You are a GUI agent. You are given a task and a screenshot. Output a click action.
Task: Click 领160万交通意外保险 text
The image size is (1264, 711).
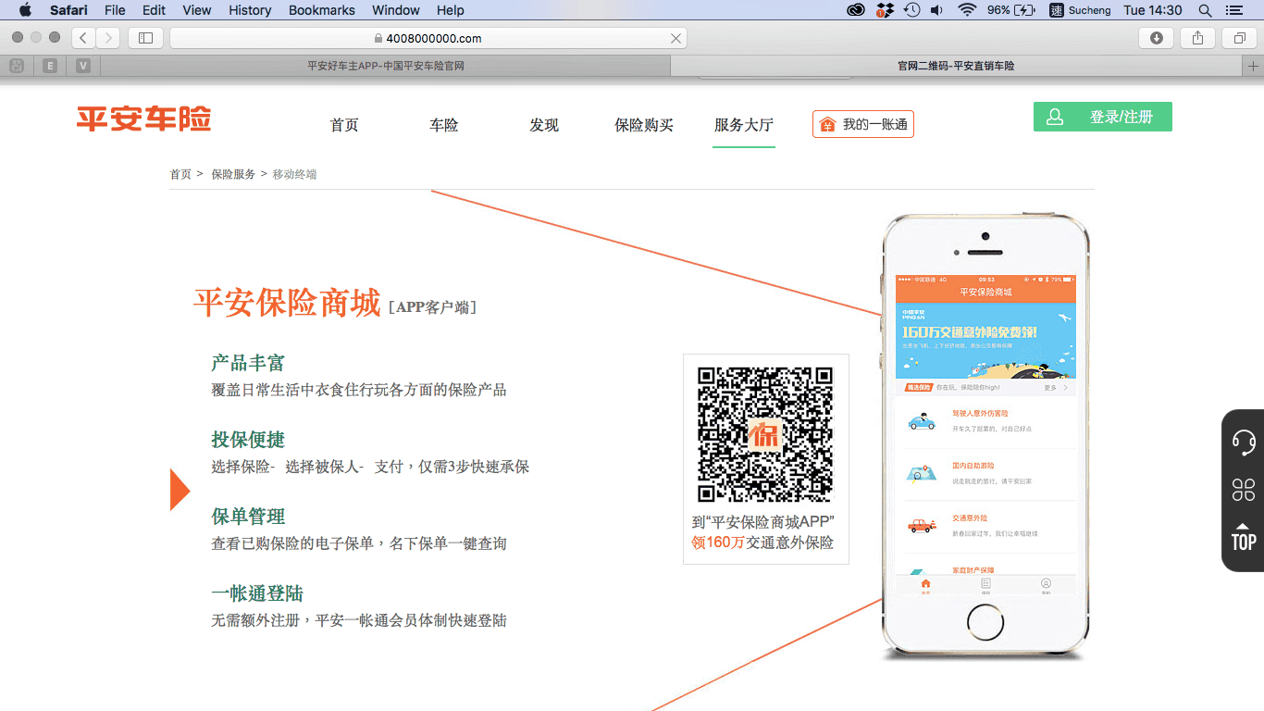click(x=762, y=543)
